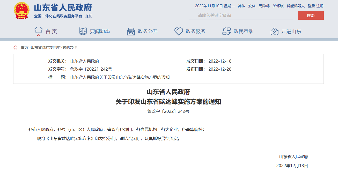Enable 关怀版 care mode
This screenshot has height=172, width=338.
[278, 6]
